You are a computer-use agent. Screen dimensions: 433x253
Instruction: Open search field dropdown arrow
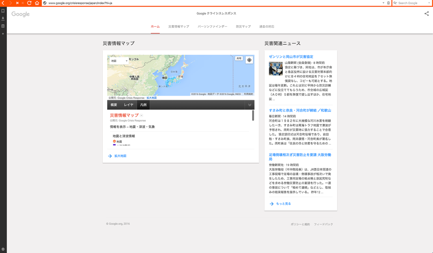click(x=429, y=3)
